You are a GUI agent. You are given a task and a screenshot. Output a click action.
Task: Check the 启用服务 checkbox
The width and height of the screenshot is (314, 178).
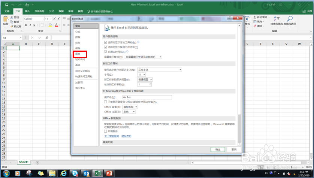click(105, 131)
